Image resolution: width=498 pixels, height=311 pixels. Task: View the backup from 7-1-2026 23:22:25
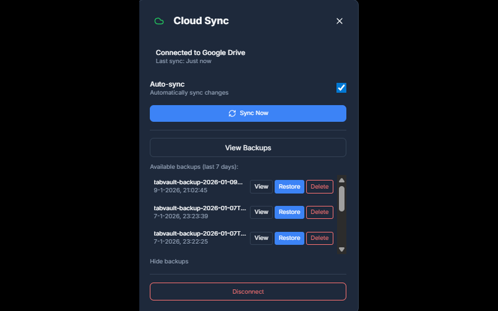(261, 238)
